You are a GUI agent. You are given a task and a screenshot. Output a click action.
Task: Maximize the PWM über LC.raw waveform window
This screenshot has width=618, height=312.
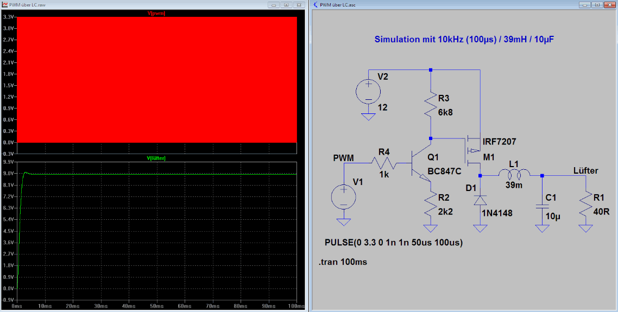coord(286,5)
